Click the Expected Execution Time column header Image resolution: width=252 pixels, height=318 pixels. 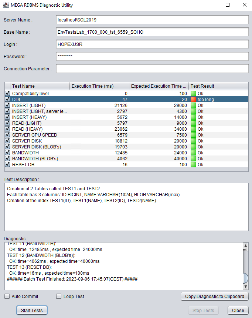[159, 86]
